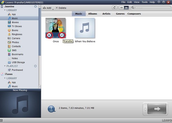Click the bottom-left status bar icon
The height and width of the screenshot is (123, 172).
[1, 120]
